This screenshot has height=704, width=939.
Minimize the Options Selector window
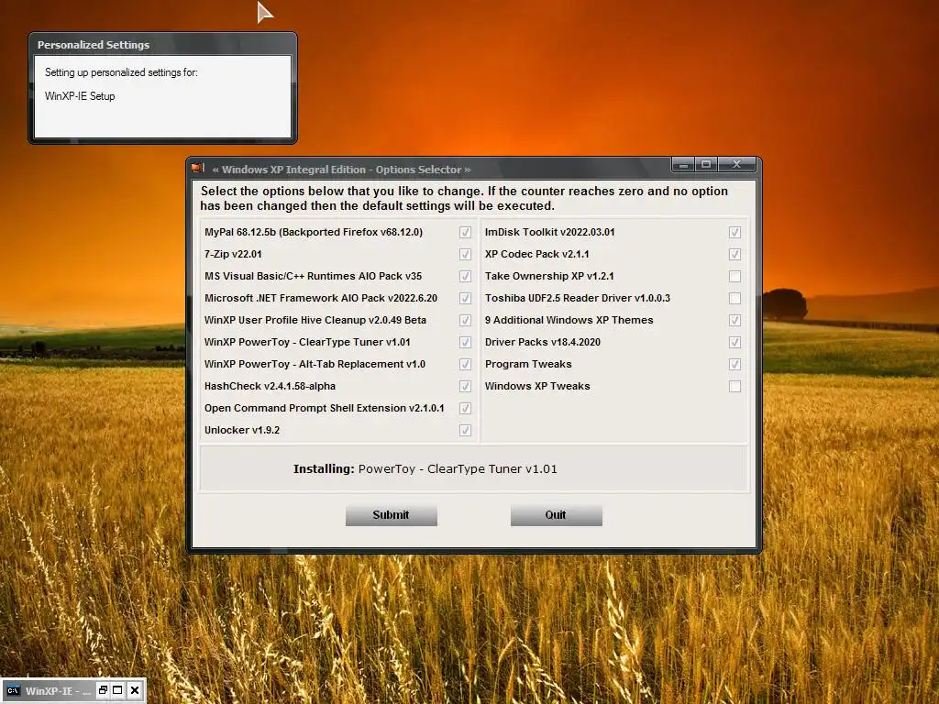683,164
